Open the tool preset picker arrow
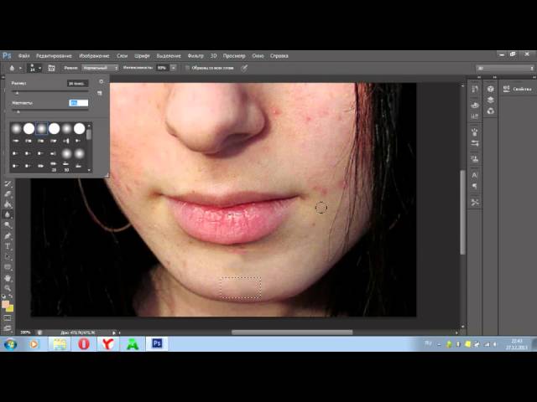Viewport: 537px width, 402px height. click(x=20, y=69)
